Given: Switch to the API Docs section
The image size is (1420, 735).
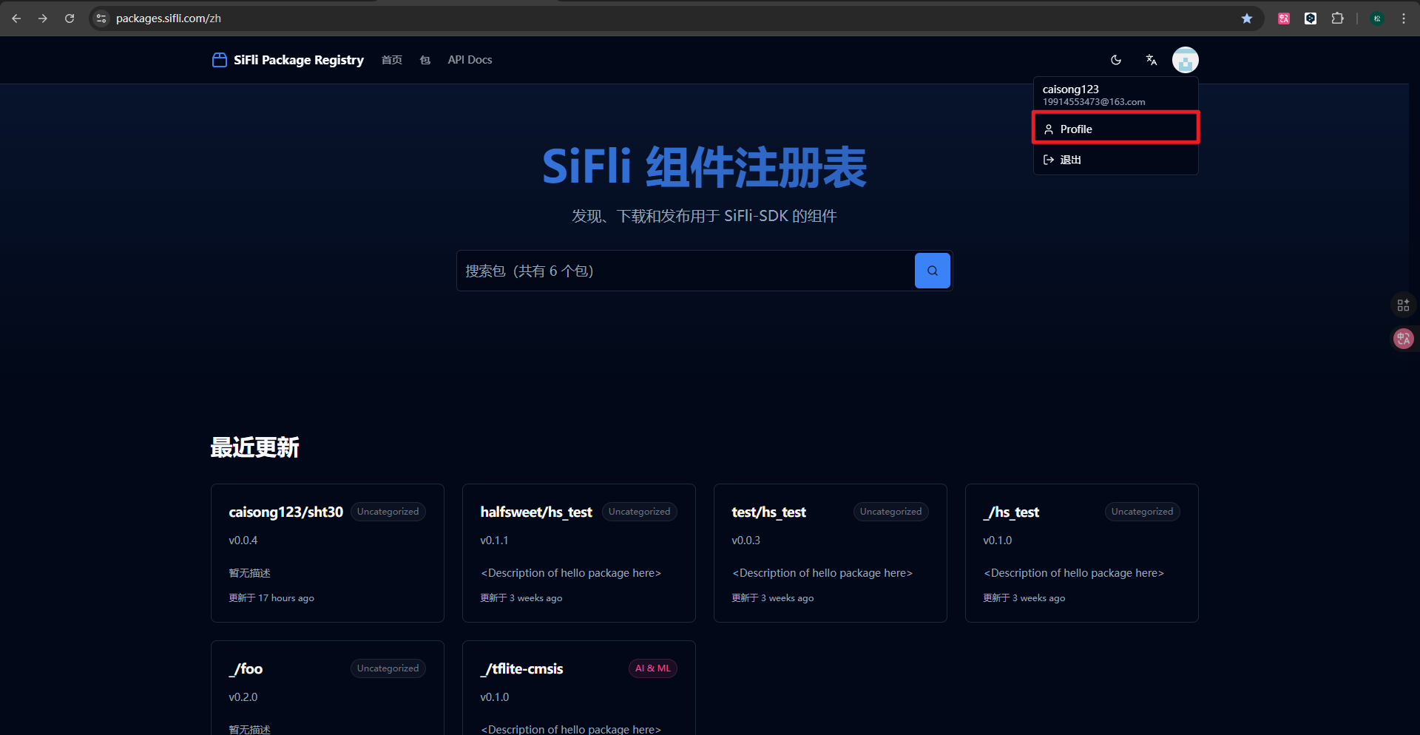Looking at the screenshot, I should (x=470, y=60).
